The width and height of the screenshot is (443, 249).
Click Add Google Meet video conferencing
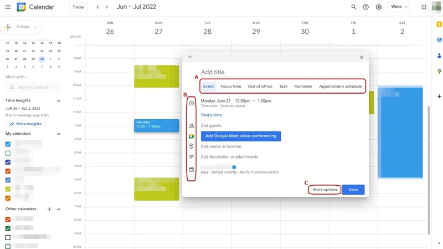pos(241,136)
